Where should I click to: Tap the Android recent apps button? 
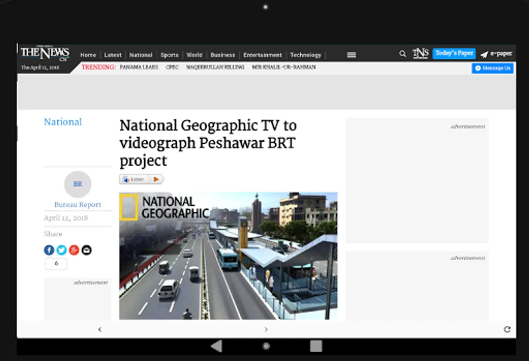tap(316, 346)
